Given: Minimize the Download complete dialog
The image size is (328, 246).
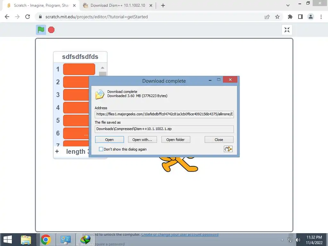Looking at the screenshot, I should (210, 80).
